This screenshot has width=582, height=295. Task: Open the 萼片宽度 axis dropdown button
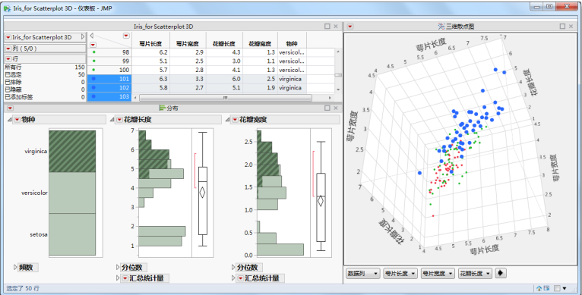click(x=438, y=274)
